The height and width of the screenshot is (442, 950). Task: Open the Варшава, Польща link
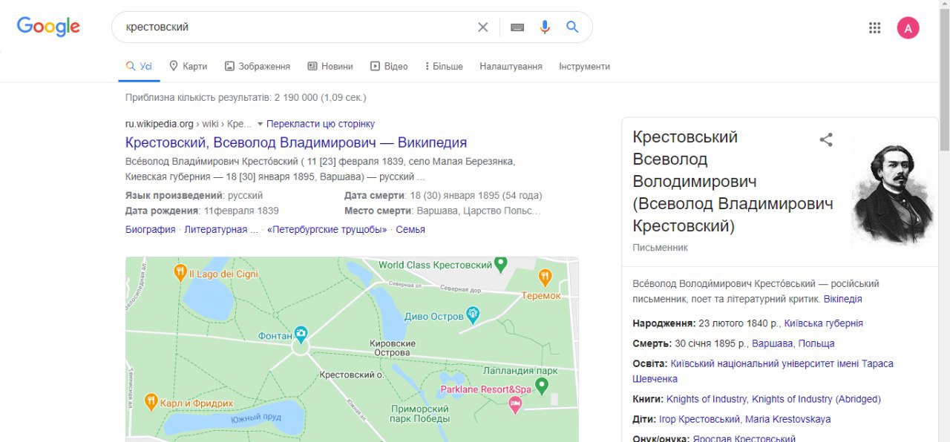[x=793, y=343]
